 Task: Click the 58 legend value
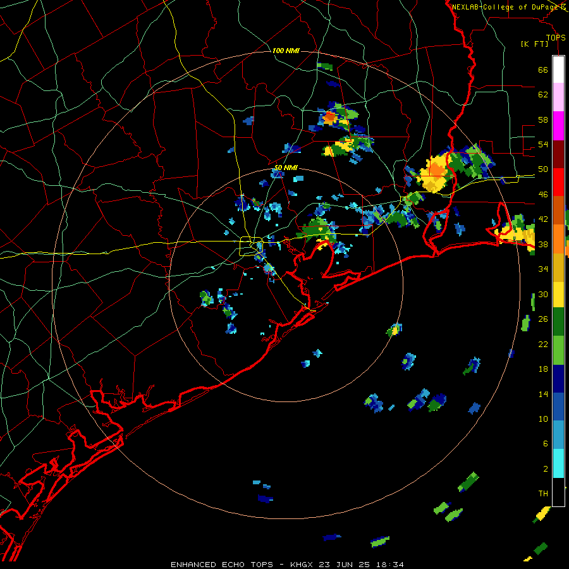(543, 119)
